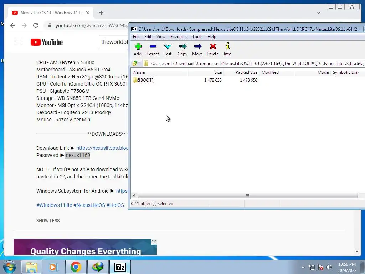Open the Info toolbar button in 7-Zip
Viewport: 365px width, 274px height.
click(x=227, y=49)
